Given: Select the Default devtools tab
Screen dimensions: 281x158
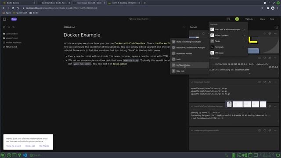Looking at the screenshot, I should pos(193,27).
